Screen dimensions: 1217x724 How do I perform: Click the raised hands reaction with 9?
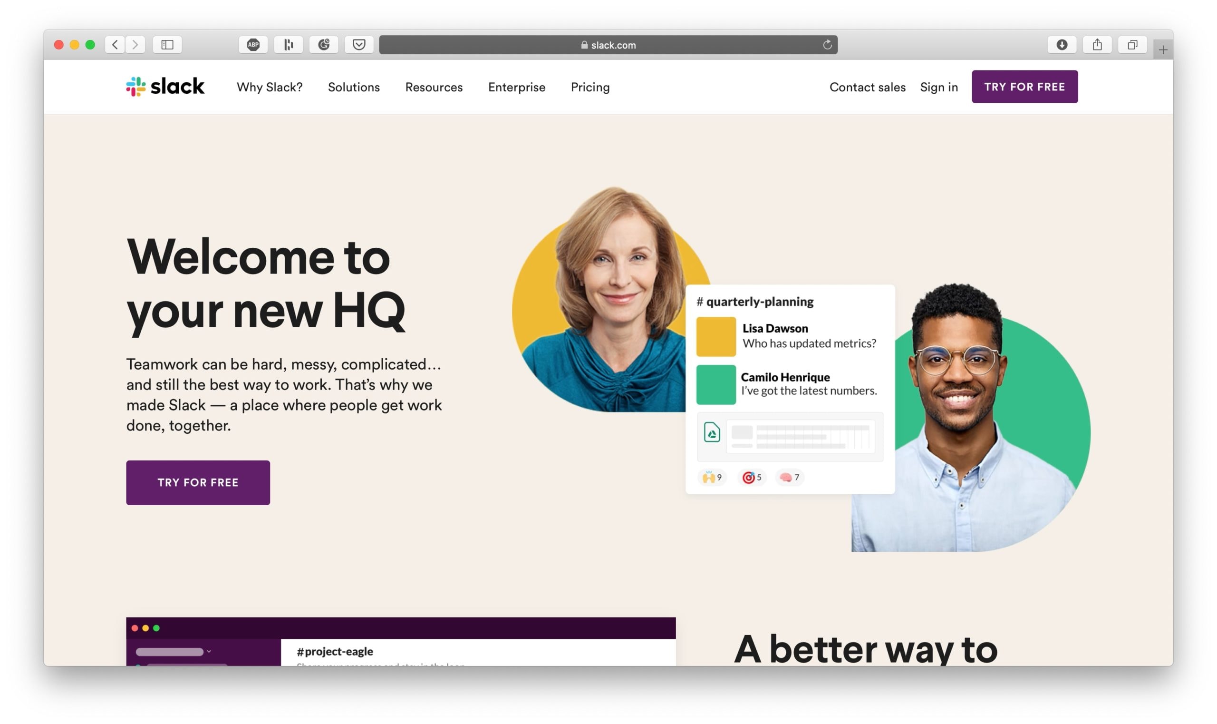[x=712, y=477]
